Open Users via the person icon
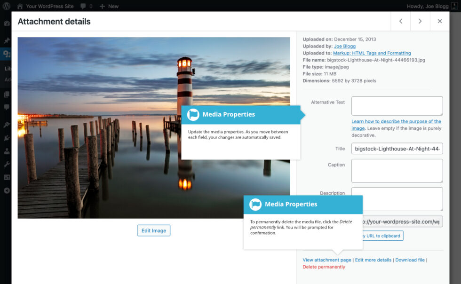The width and height of the screenshot is (461, 284). (x=6, y=151)
